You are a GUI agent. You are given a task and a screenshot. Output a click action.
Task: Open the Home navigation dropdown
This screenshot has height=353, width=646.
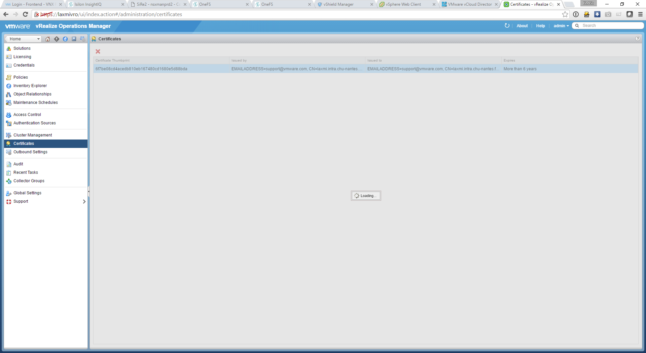24,39
